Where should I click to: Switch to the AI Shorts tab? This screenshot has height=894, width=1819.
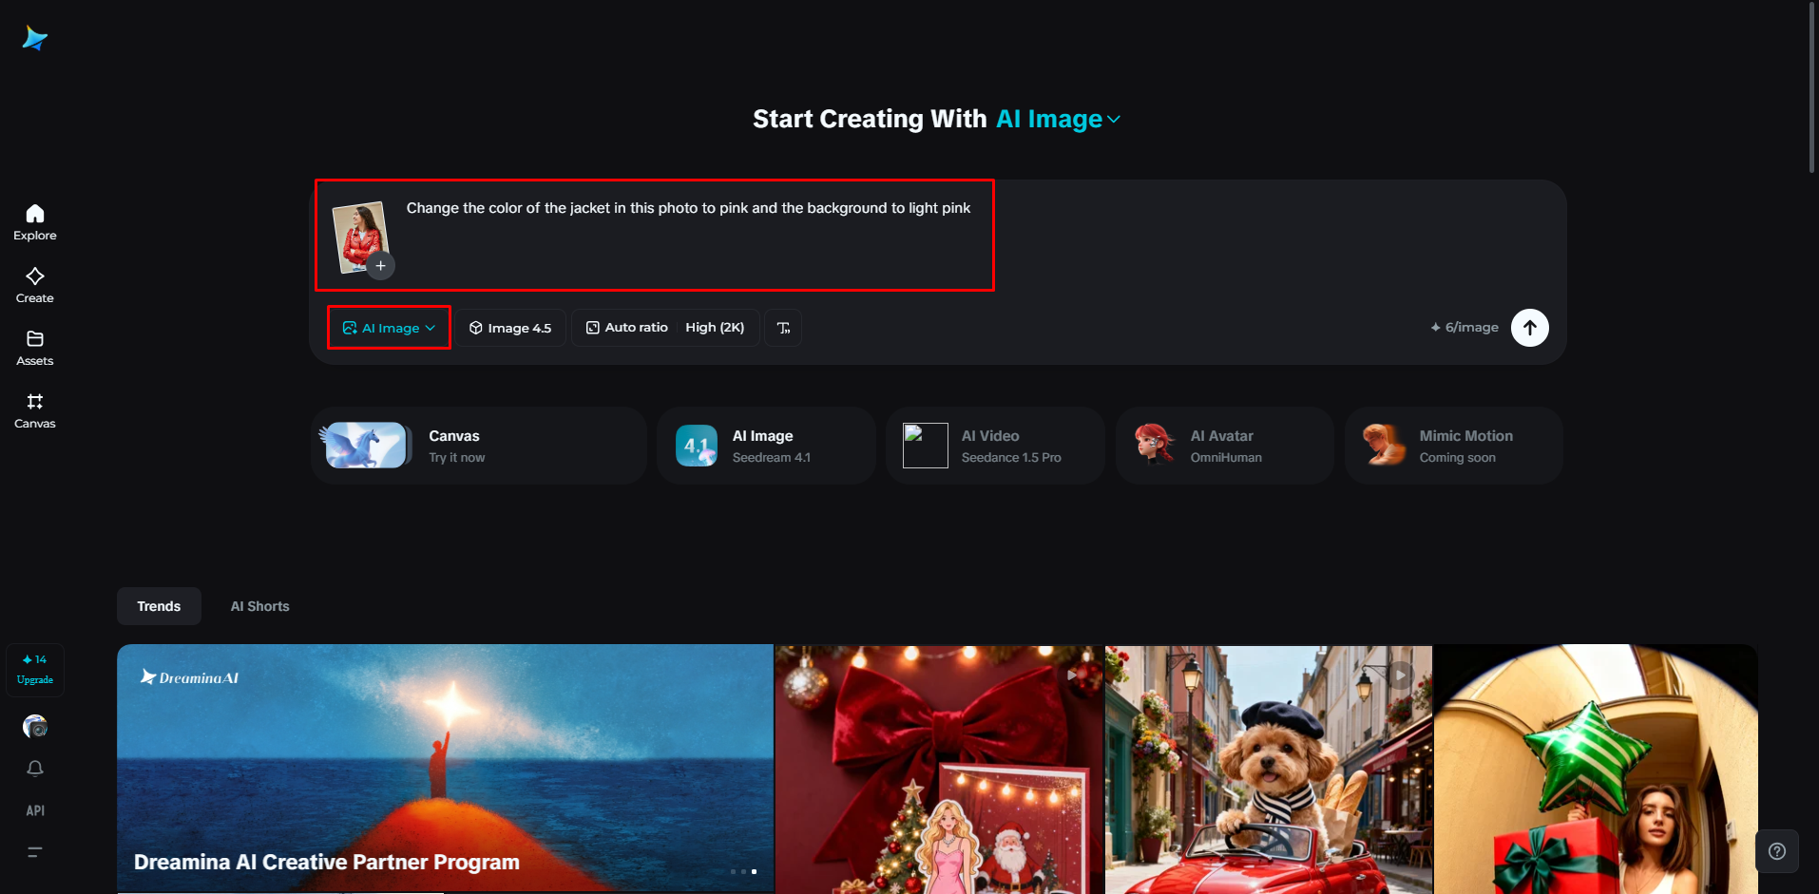pyautogui.click(x=259, y=606)
